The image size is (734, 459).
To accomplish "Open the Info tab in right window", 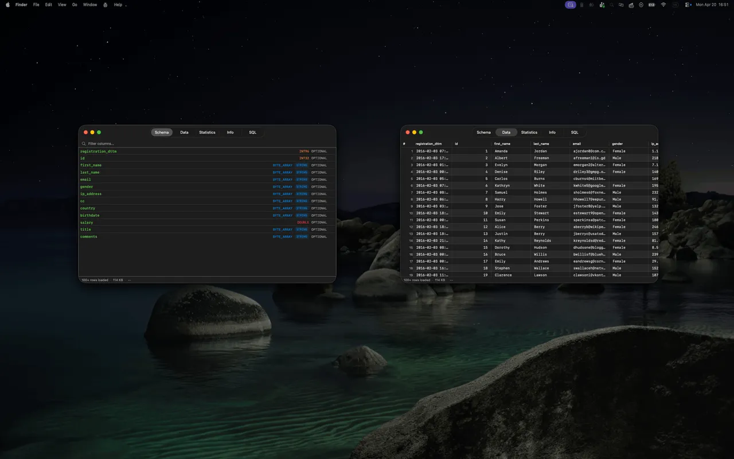I will [x=552, y=133].
